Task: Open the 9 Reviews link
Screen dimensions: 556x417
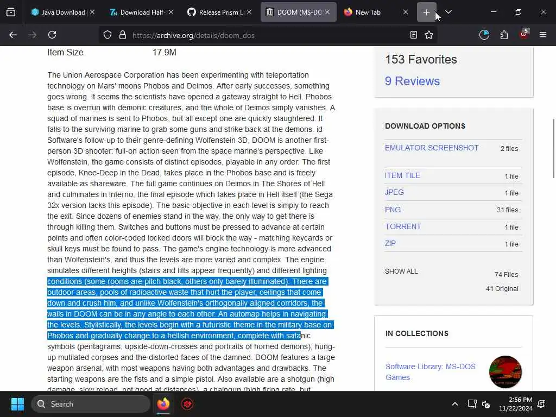Action: [413, 81]
